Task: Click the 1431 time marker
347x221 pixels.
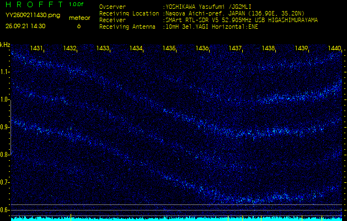Action: click(37, 49)
